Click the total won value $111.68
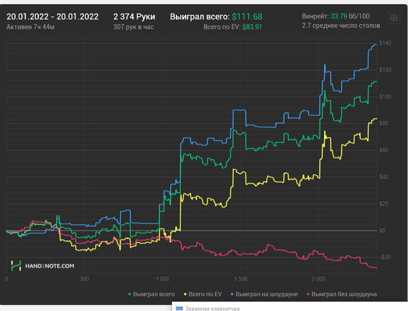The image size is (408, 311). (x=247, y=17)
